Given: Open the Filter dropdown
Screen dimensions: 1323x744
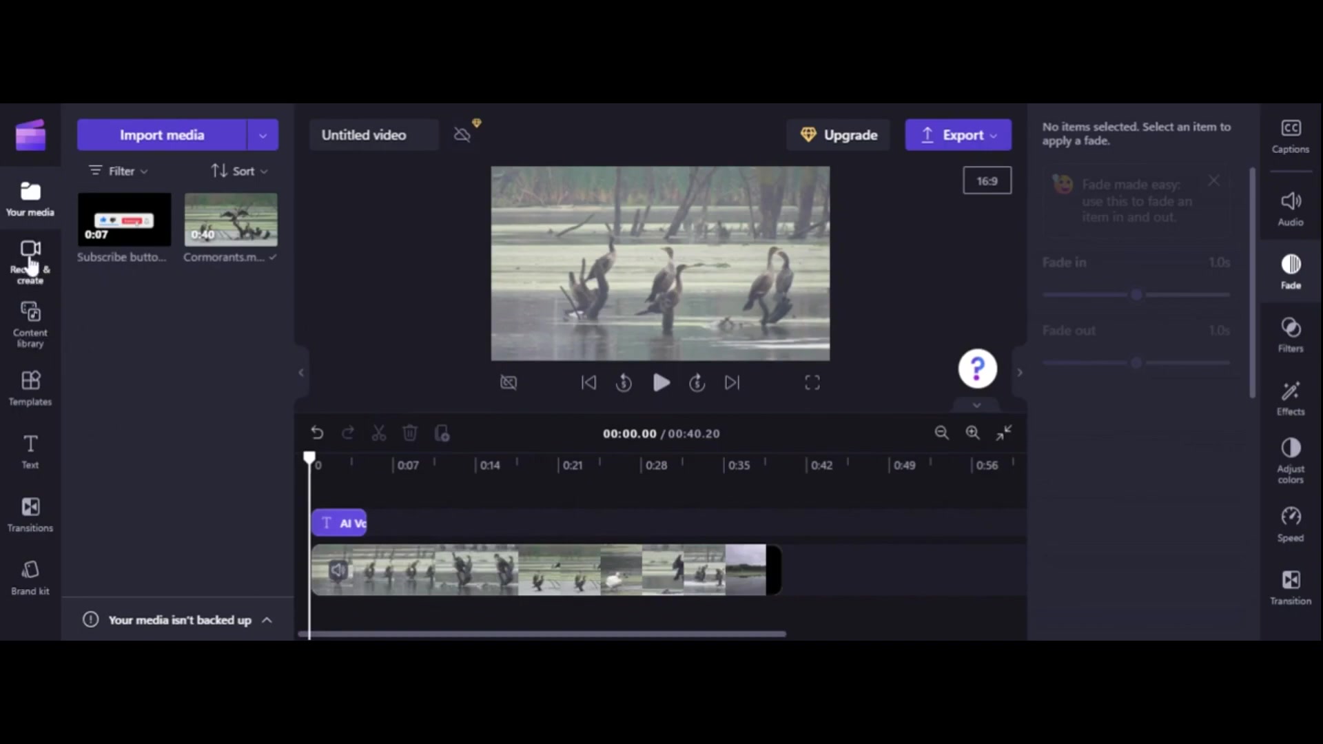Looking at the screenshot, I should coord(119,171).
